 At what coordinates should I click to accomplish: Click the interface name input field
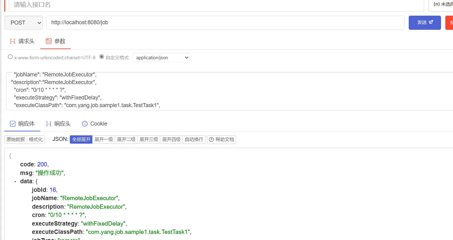coord(215,5)
